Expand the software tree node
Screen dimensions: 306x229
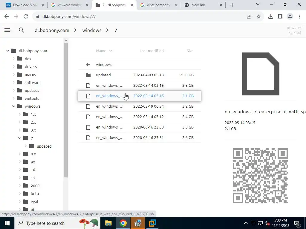[x=14, y=83]
